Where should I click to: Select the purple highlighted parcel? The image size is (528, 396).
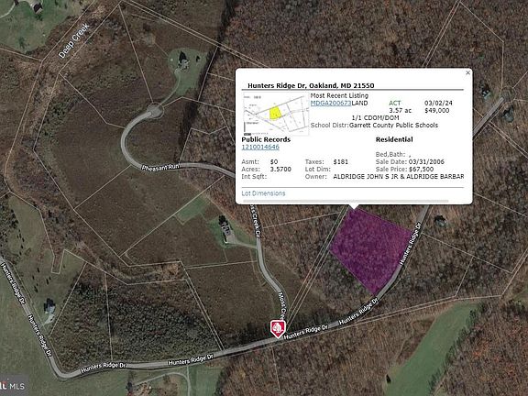[370, 249]
